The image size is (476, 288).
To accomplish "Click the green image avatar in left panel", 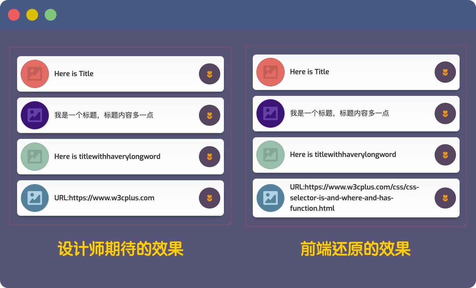I will [35, 157].
